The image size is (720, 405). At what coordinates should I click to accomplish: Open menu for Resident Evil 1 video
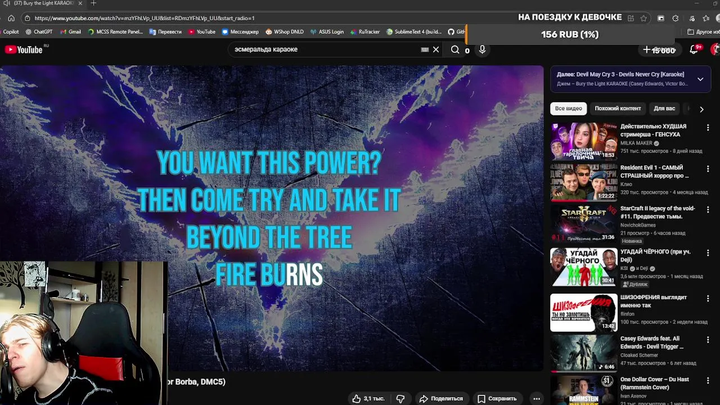pos(708,169)
